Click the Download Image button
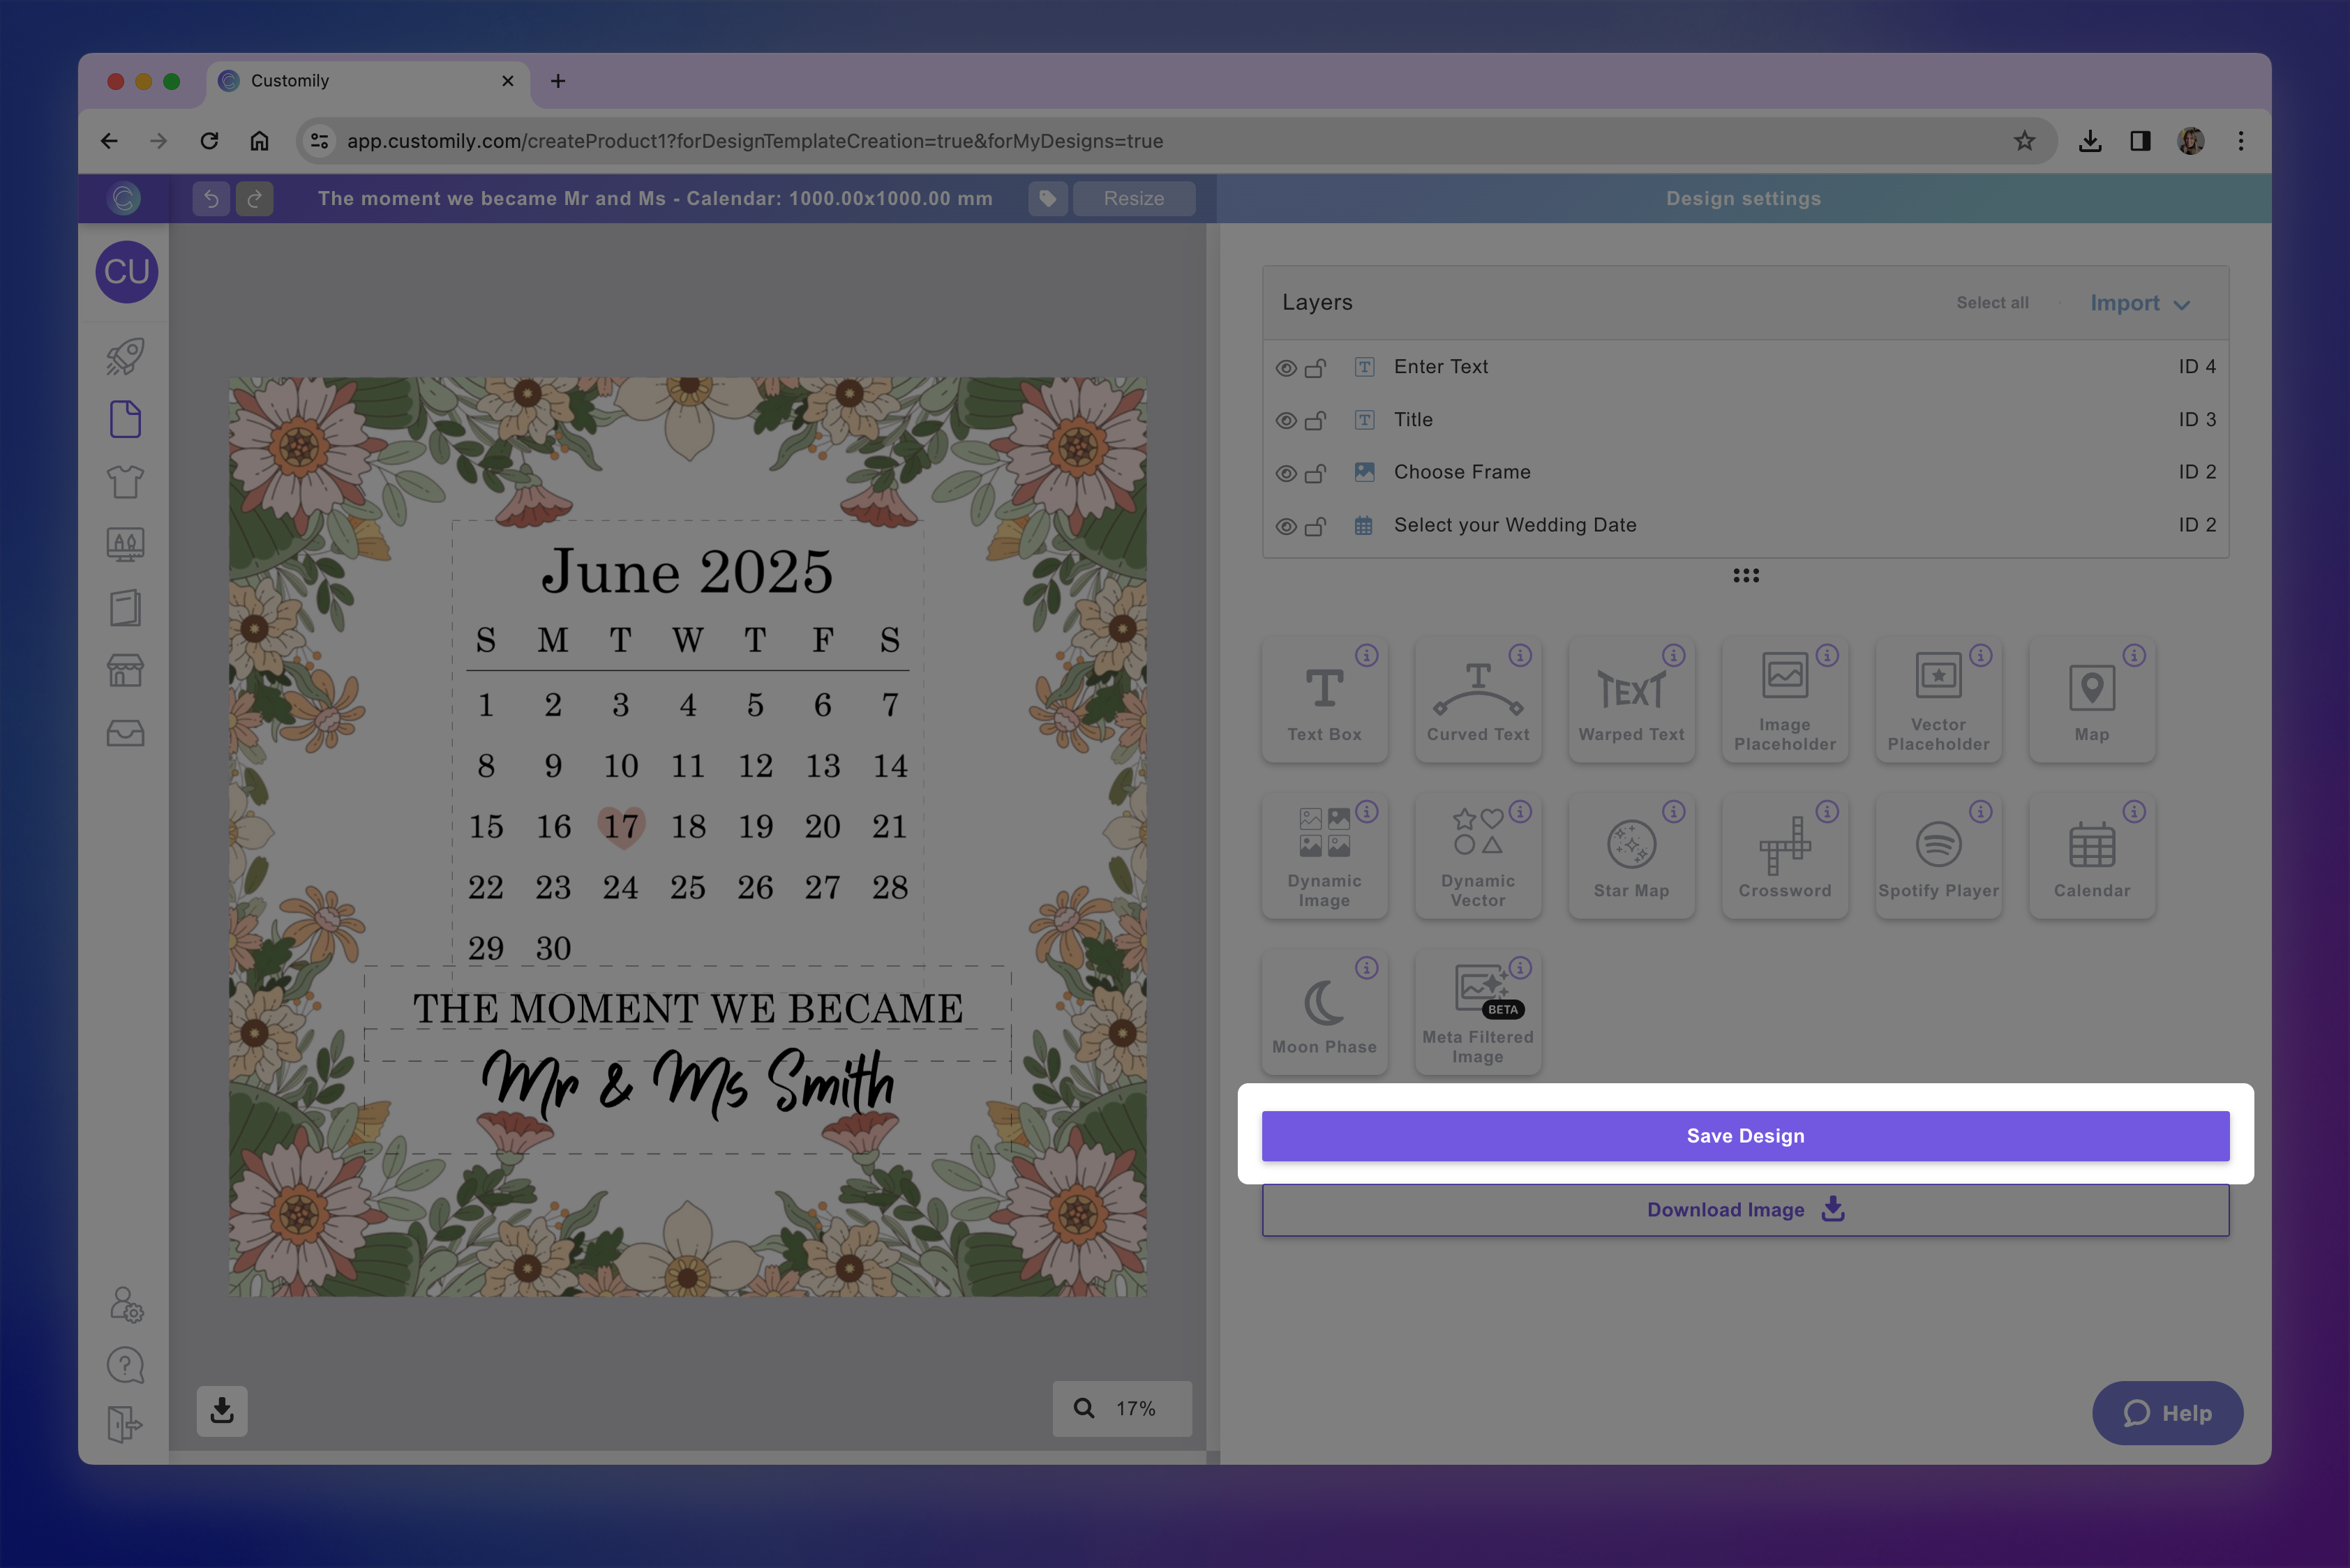Image resolution: width=2350 pixels, height=1568 pixels. 1745,1210
